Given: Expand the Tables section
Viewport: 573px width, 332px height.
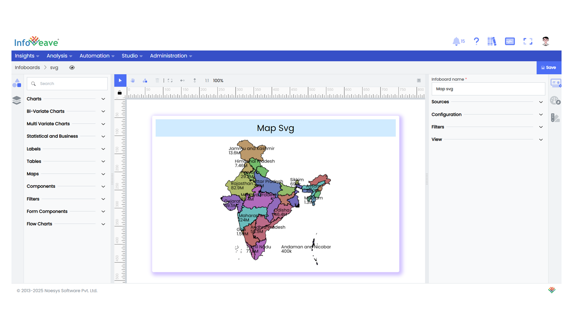Looking at the screenshot, I should 66,161.
